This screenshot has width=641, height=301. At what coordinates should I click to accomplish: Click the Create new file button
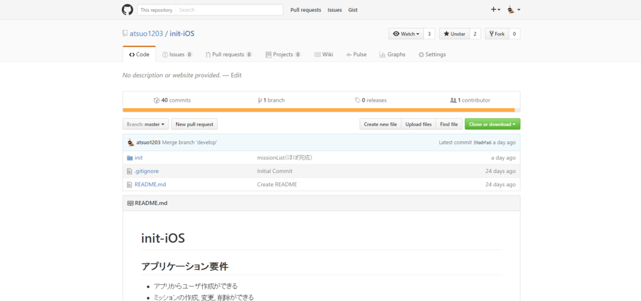380,124
